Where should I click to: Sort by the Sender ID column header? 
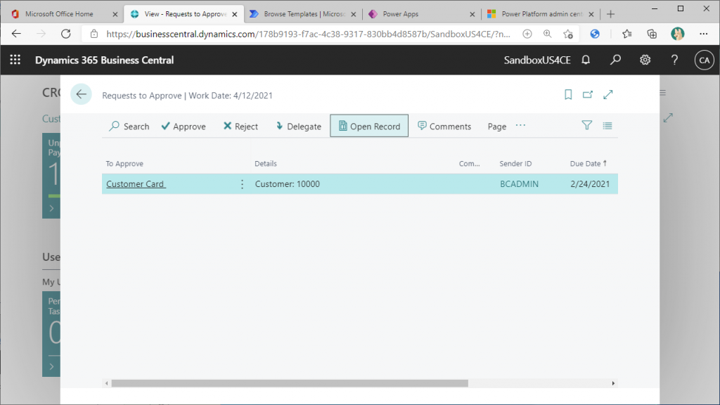point(515,163)
